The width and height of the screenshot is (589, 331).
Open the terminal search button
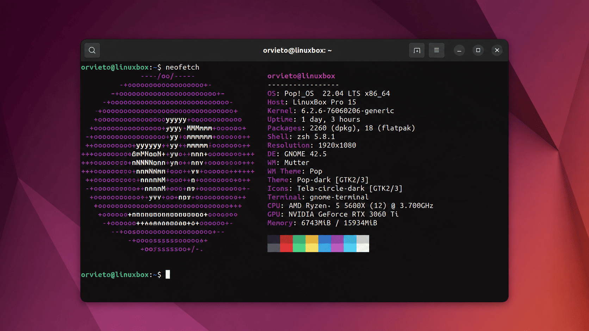click(92, 50)
